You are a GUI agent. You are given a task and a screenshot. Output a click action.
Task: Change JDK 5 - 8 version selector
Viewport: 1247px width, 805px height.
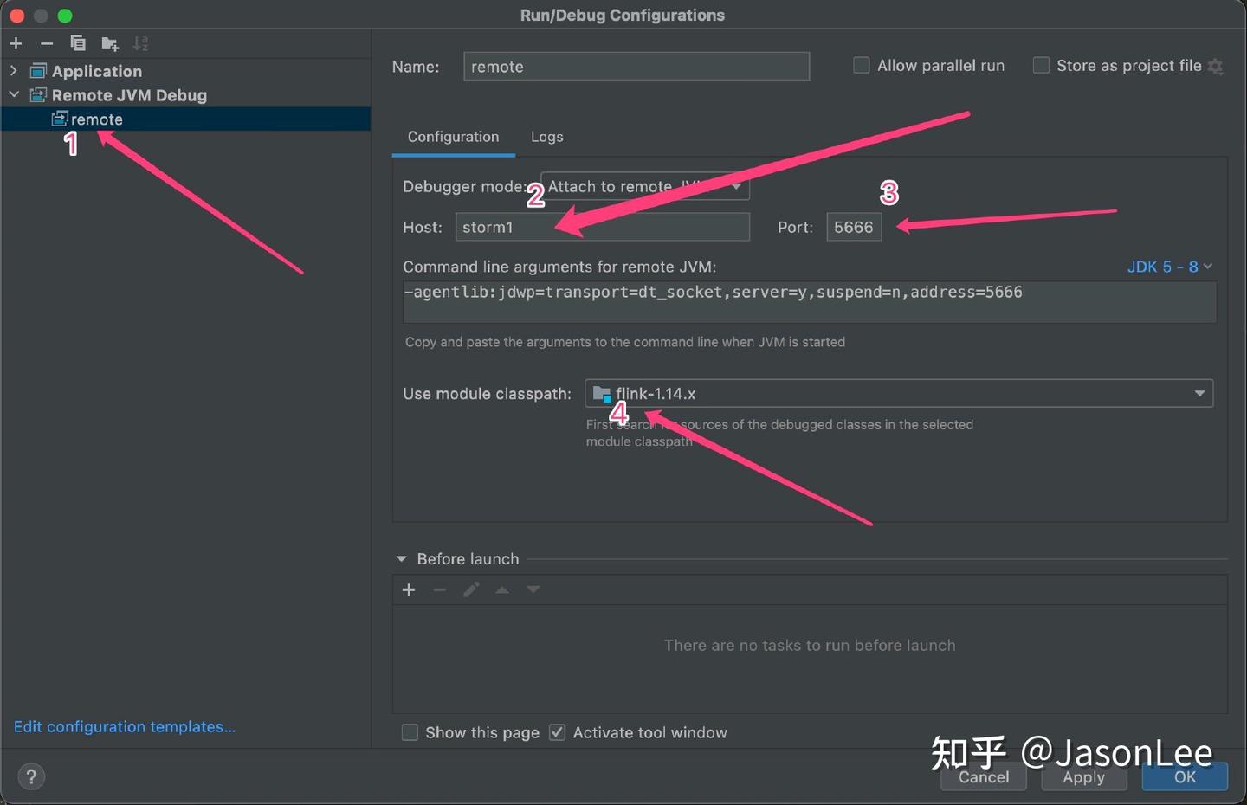(1170, 267)
